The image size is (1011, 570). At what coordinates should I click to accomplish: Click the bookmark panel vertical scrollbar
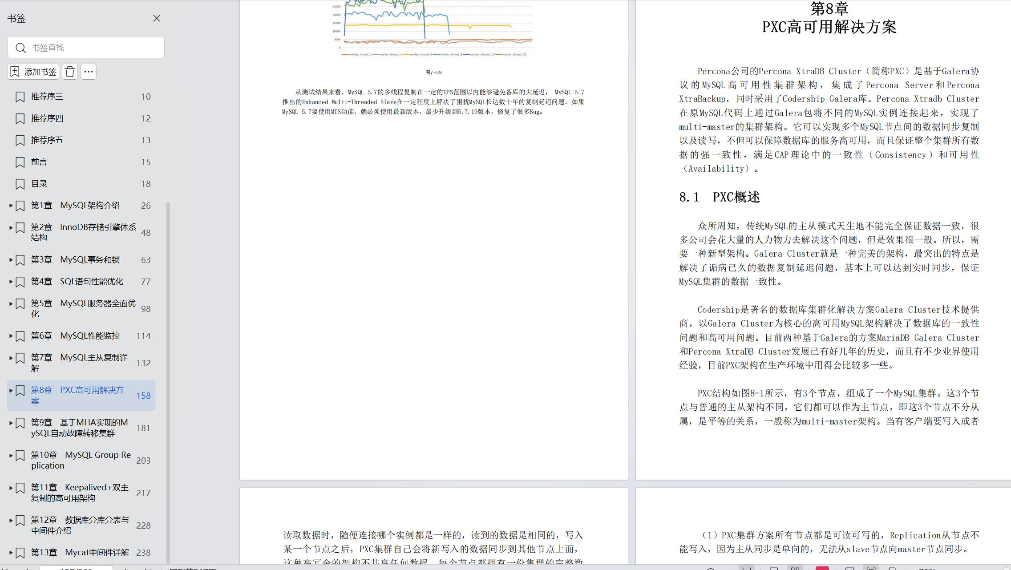[x=168, y=383]
